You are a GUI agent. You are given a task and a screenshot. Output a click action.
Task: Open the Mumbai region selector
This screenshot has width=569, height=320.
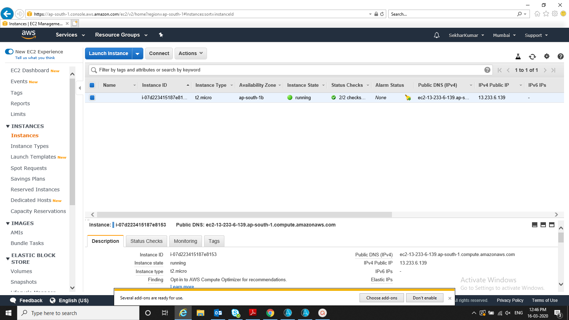point(504,35)
